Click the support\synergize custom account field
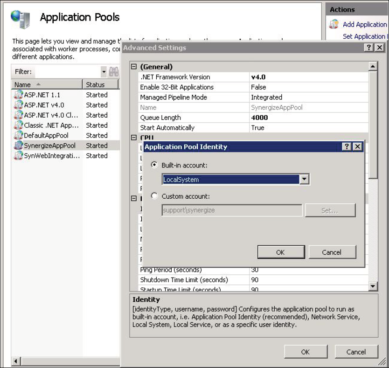 (232, 210)
